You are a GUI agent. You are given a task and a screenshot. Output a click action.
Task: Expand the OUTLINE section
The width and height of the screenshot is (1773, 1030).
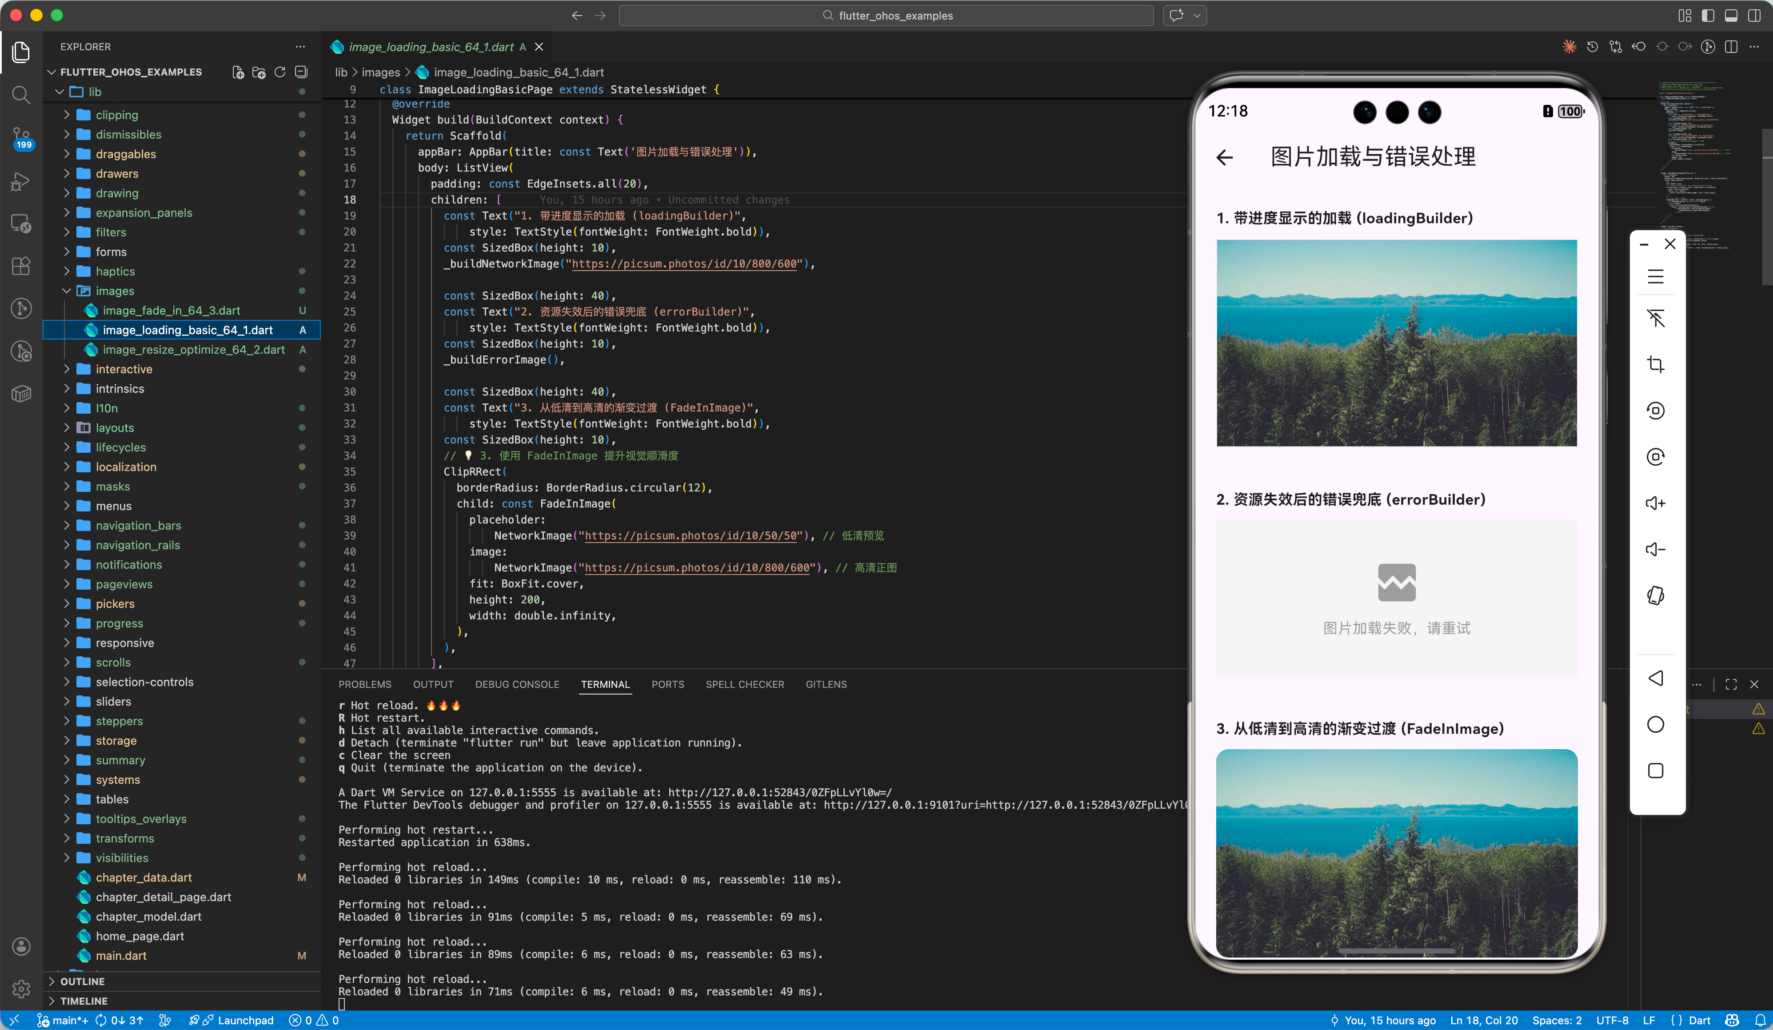pos(82,981)
